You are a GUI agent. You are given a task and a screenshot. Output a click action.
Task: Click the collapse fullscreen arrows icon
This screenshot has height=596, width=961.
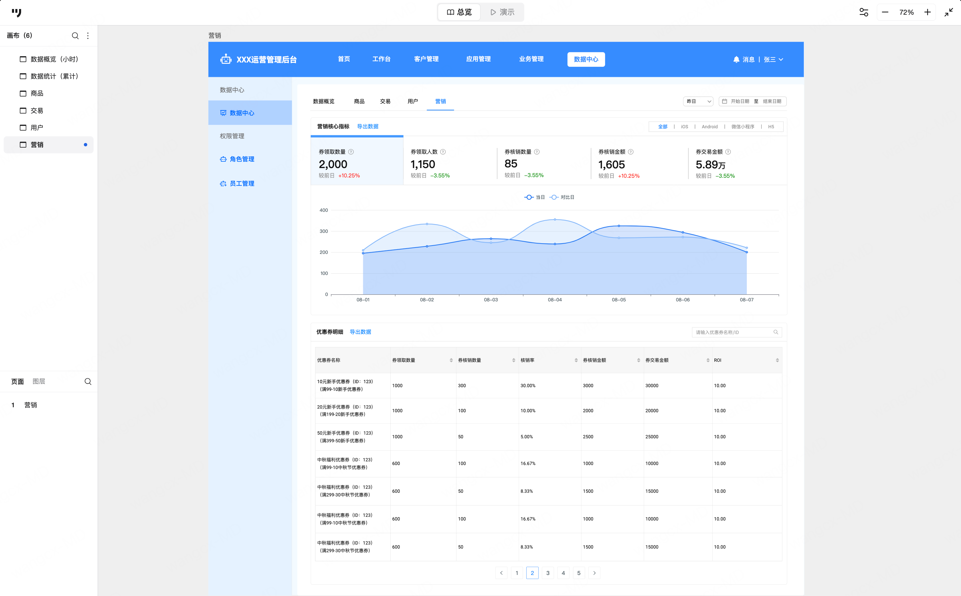click(x=949, y=12)
